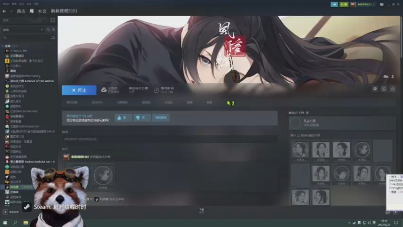Go back with the navigation arrow
403x227 pixels.
tap(4, 11)
